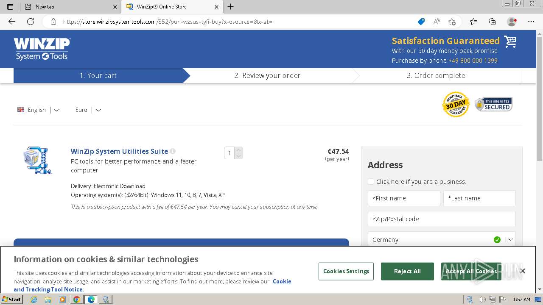The height and width of the screenshot is (305, 543).
Task: Click the info icon beside WinZip System Utilities Suite
Action: pos(173,151)
